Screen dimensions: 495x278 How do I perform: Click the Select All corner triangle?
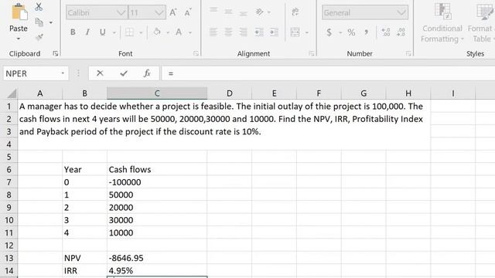(x=12, y=93)
